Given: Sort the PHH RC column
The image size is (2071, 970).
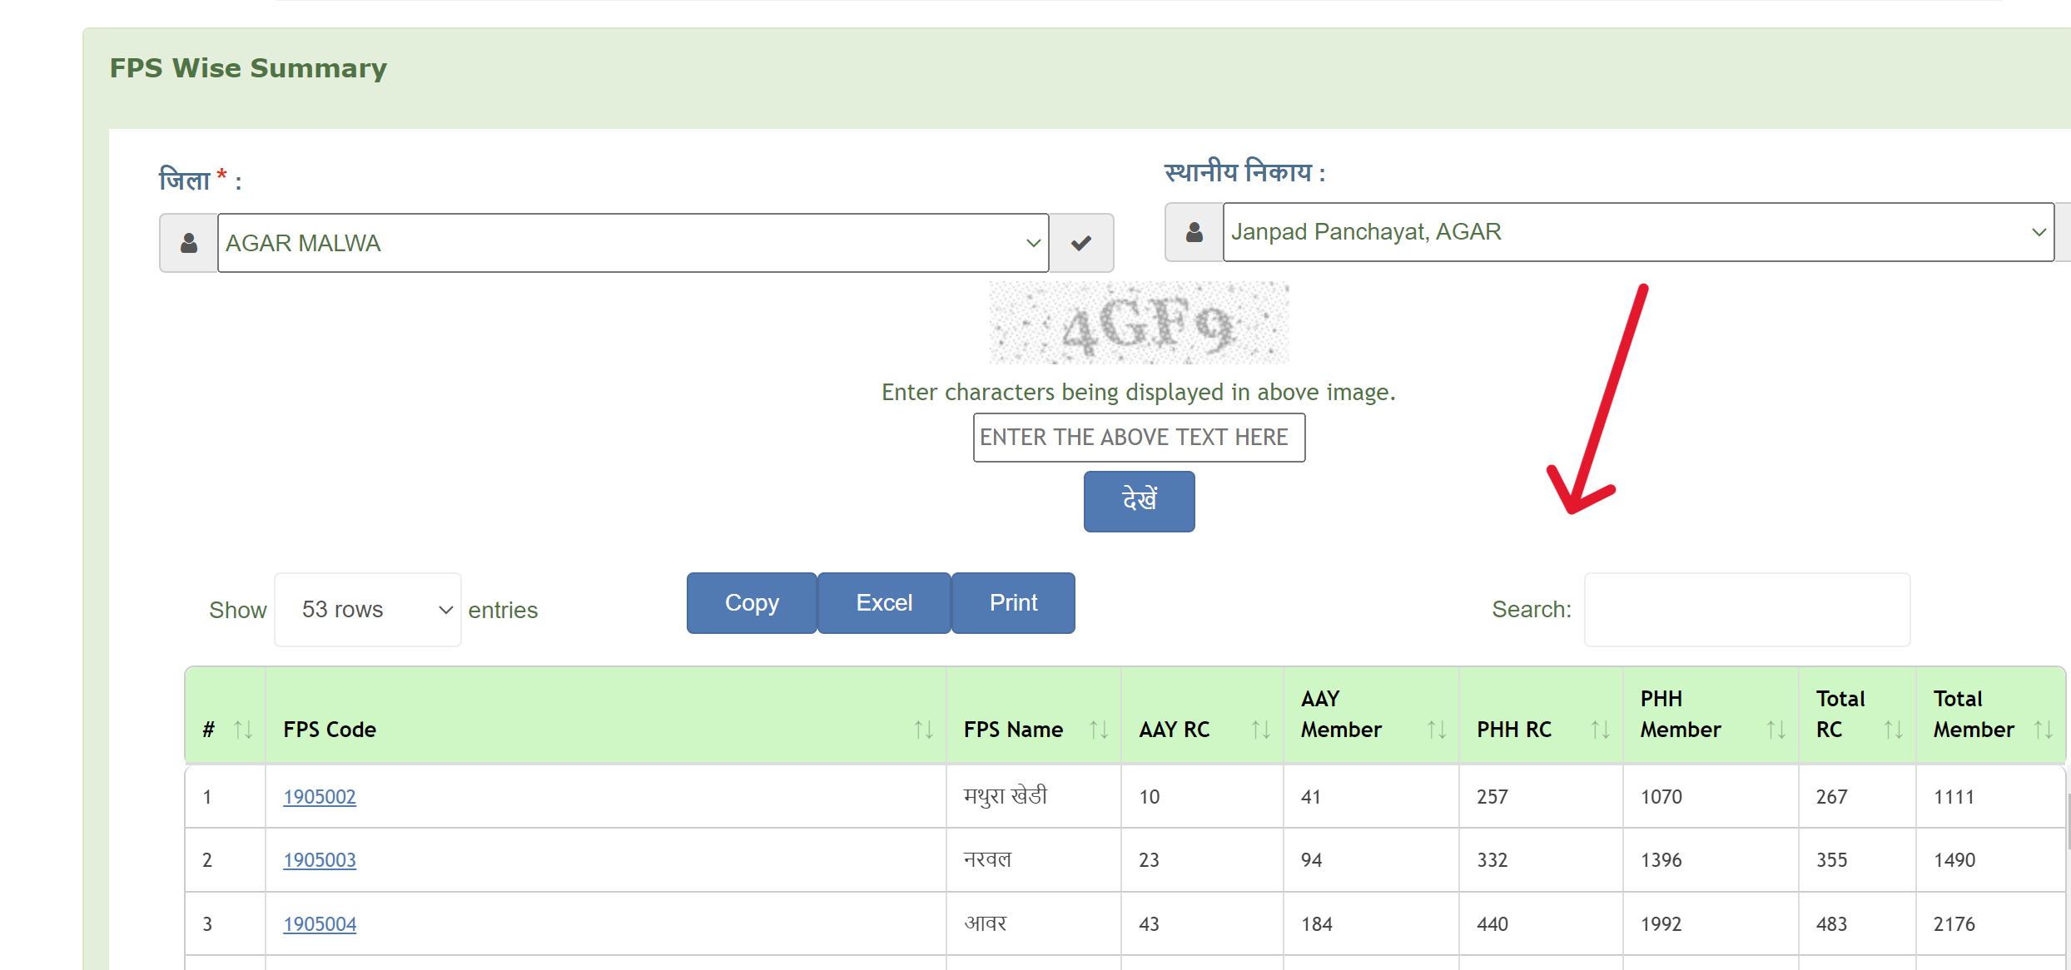Looking at the screenshot, I should pos(1602,730).
